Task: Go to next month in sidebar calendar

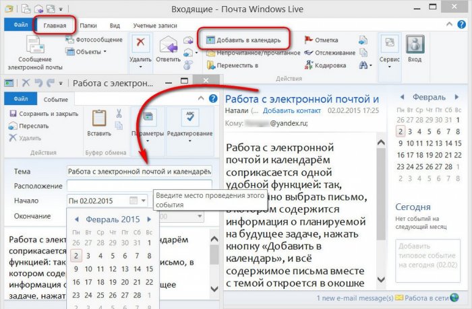Action: click(456, 97)
